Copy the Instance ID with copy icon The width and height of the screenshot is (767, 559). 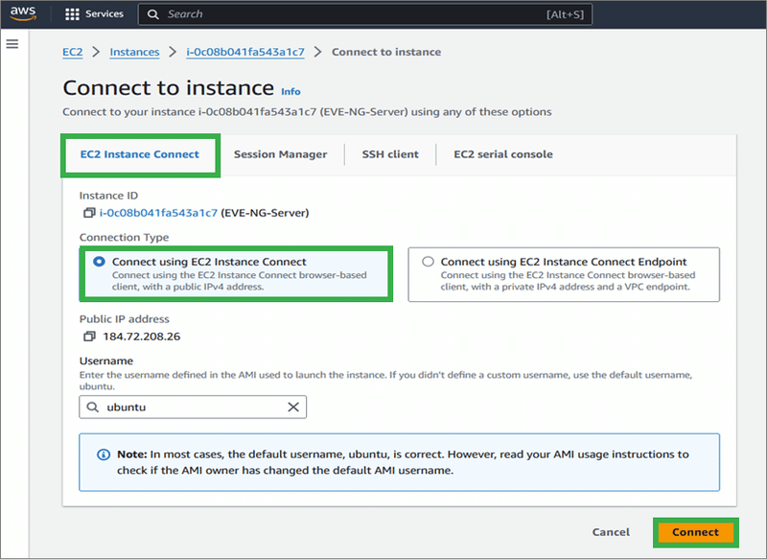pyautogui.click(x=89, y=213)
